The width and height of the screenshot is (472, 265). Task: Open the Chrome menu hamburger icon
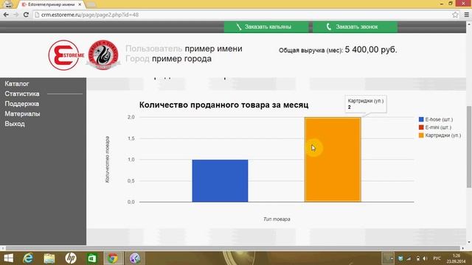pos(466,15)
